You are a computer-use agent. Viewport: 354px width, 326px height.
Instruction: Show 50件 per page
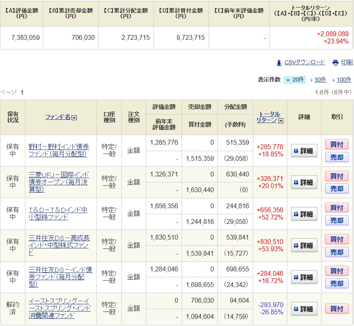click(x=320, y=80)
